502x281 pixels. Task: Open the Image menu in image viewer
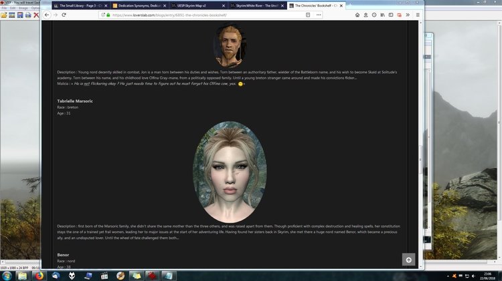(x=23, y=8)
